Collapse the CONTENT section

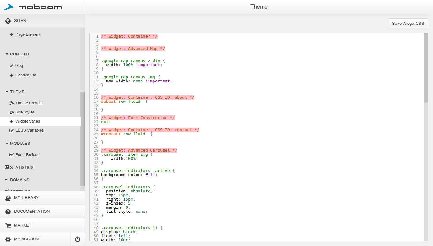(x=7, y=54)
